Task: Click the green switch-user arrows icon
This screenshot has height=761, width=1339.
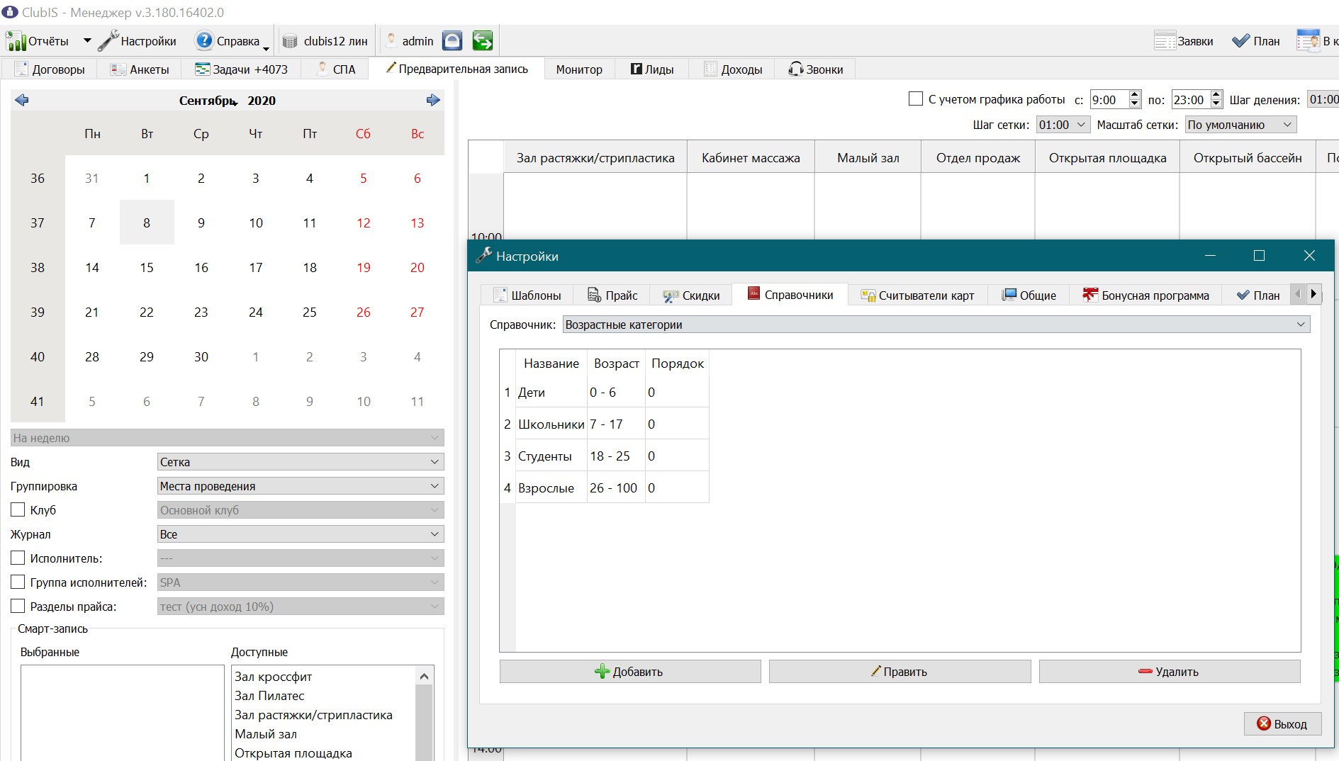Action: [483, 41]
